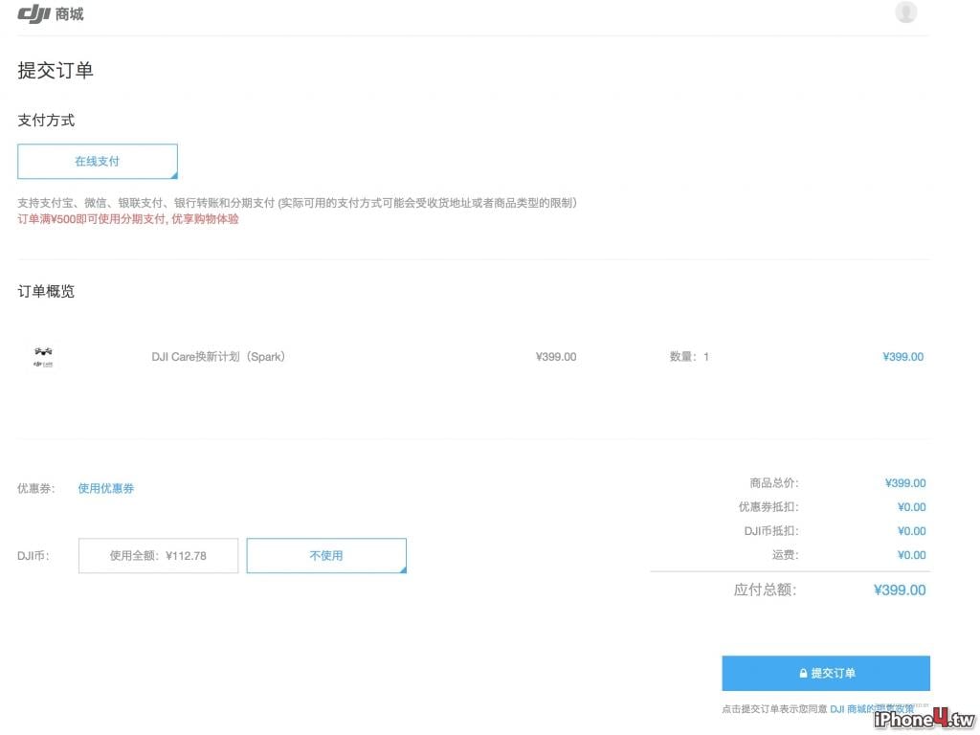Screen dimensions: 980x735
Task: Click the DJI币抵扣 value ¥0.00
Action: [x=911, y=531]
